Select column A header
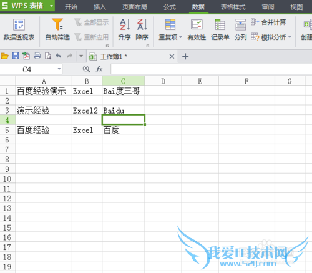The image size is (312, 273). (x=44, y=81)
